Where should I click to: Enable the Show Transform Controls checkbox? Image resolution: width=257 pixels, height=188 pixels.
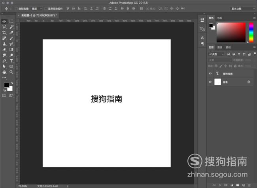click(46, 9)
